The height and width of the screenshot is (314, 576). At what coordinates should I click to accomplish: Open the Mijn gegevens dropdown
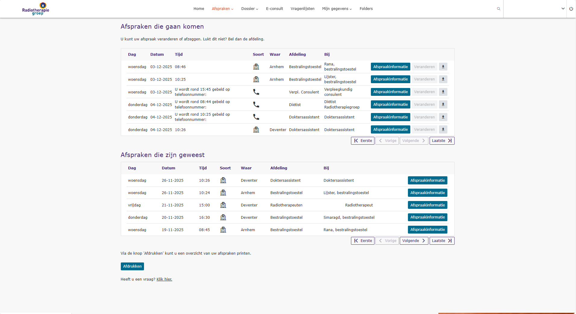(337, 9)
